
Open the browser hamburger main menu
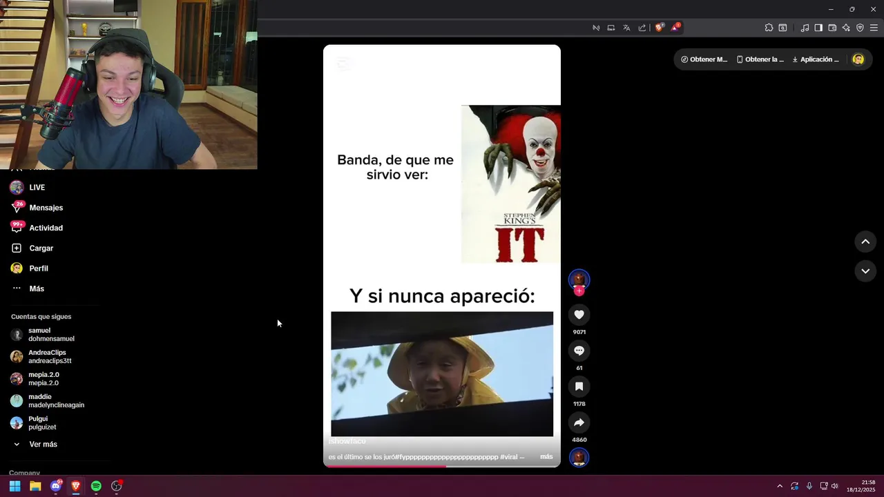coord(874,28)
